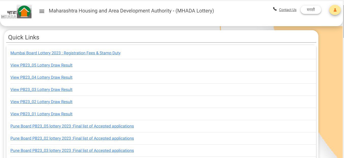Open the hamburger navigation menu
The image size is (344, 158).
[x=42, y=11]
